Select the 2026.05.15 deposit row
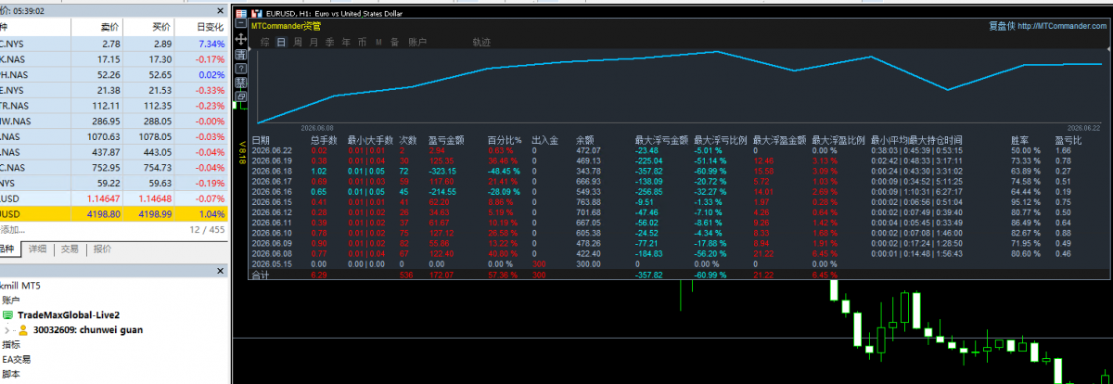Viewport: 1113px width, 384px height. point(679,262)
